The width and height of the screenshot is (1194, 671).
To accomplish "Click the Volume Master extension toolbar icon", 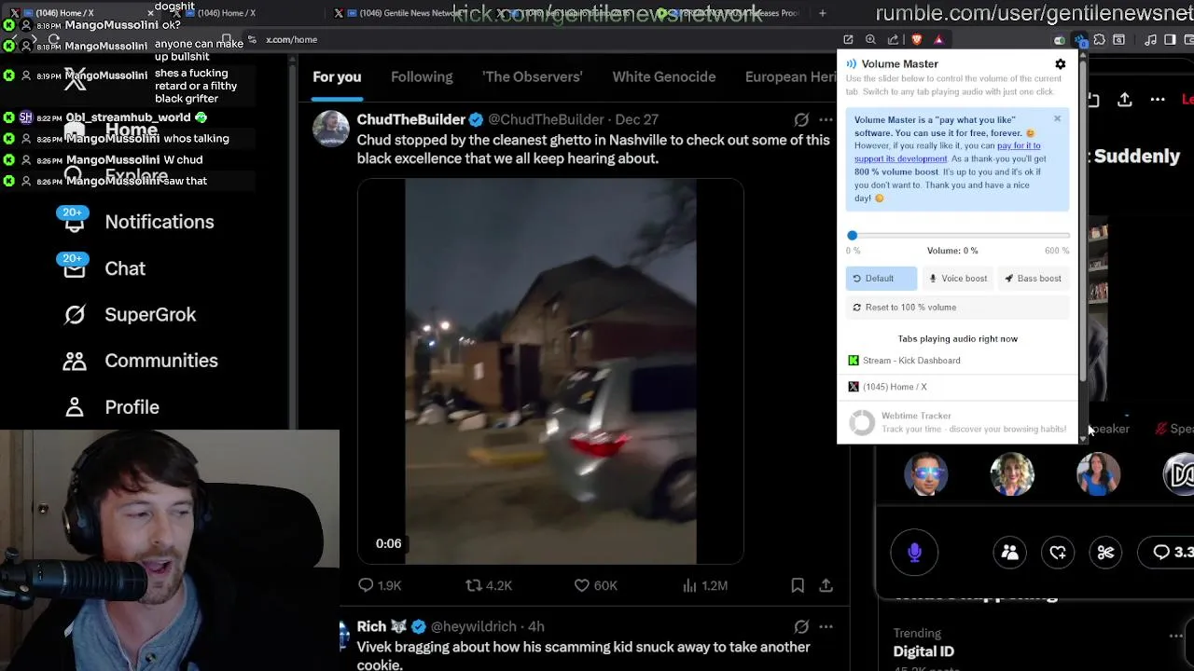I will [x=1079, y=40].
